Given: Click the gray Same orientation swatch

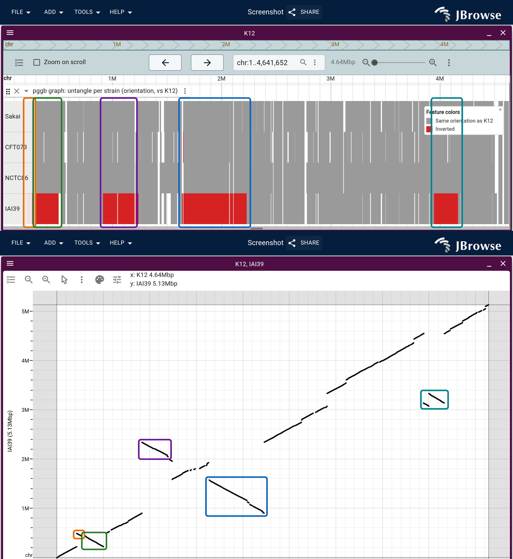Looking at the screenshot, I should (429, 121).
